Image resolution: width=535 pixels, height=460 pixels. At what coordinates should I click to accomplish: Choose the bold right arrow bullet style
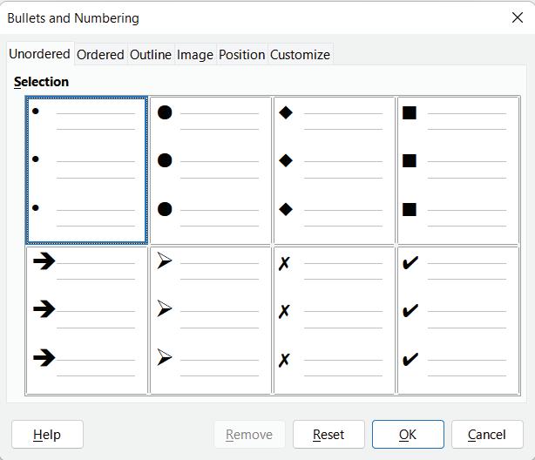click(86, 321)
